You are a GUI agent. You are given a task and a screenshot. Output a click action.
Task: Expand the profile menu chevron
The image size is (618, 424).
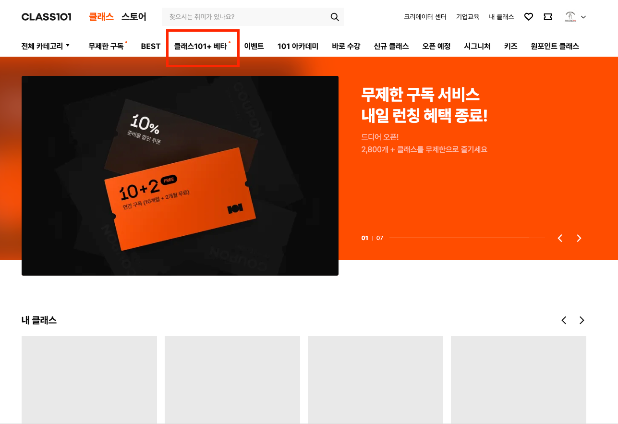[583, 17]
